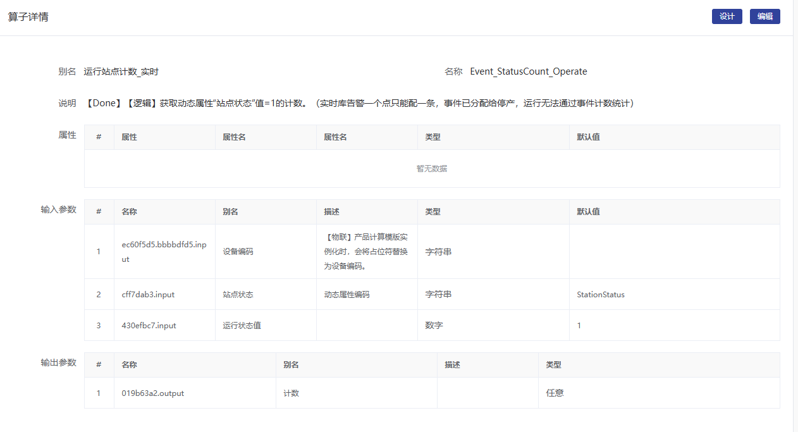Select the Event_StatusCount_Operate name value
Image resolution: width=798 pixels, height=432 pixels.
click(x=528, y=72)
